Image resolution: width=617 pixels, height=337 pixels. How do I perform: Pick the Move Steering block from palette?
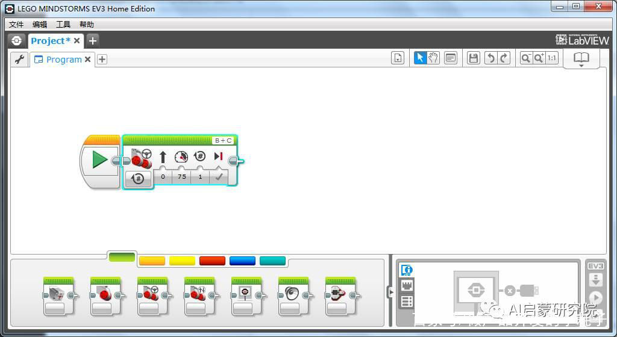coord(152,296)
